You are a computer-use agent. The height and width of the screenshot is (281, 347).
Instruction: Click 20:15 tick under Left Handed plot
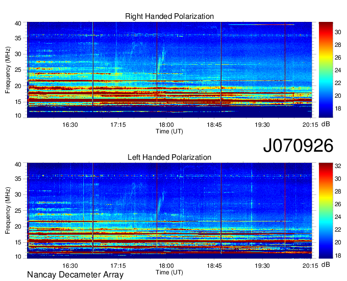(x=310, y=266)
